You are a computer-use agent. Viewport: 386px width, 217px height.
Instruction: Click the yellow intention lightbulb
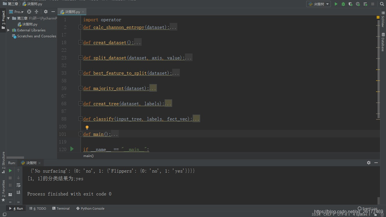point(87,128)
